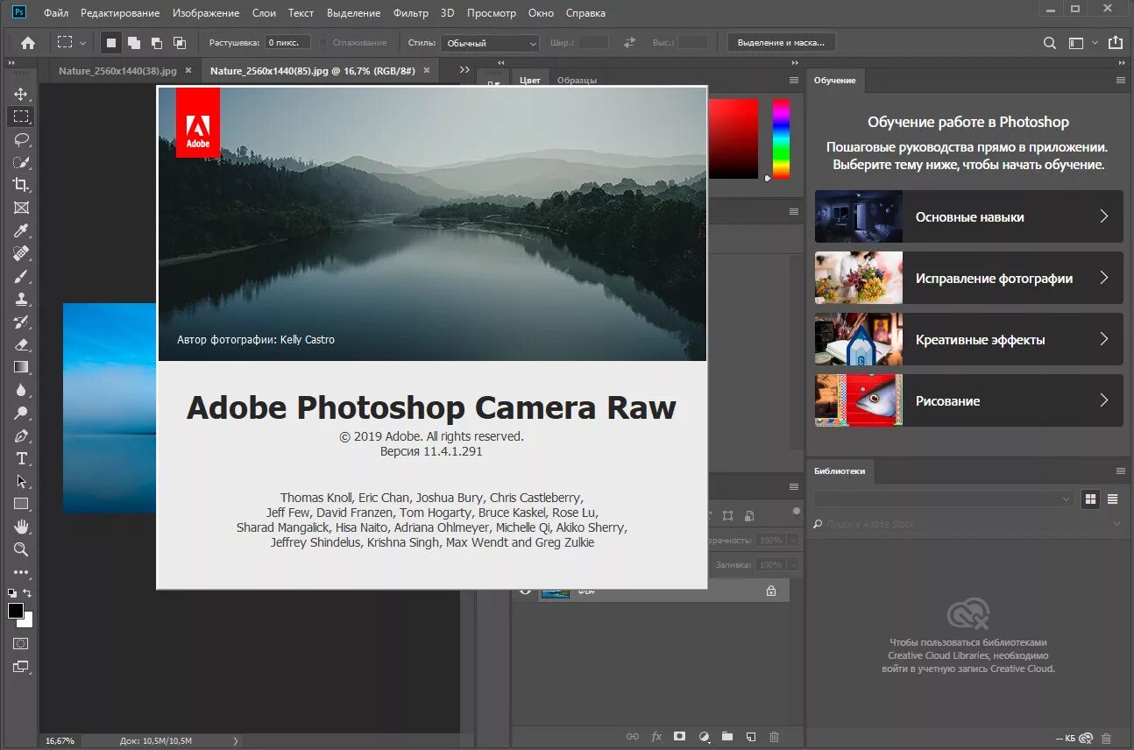Select the Crop tool
1134x750 pixels.
click(21, 185)
